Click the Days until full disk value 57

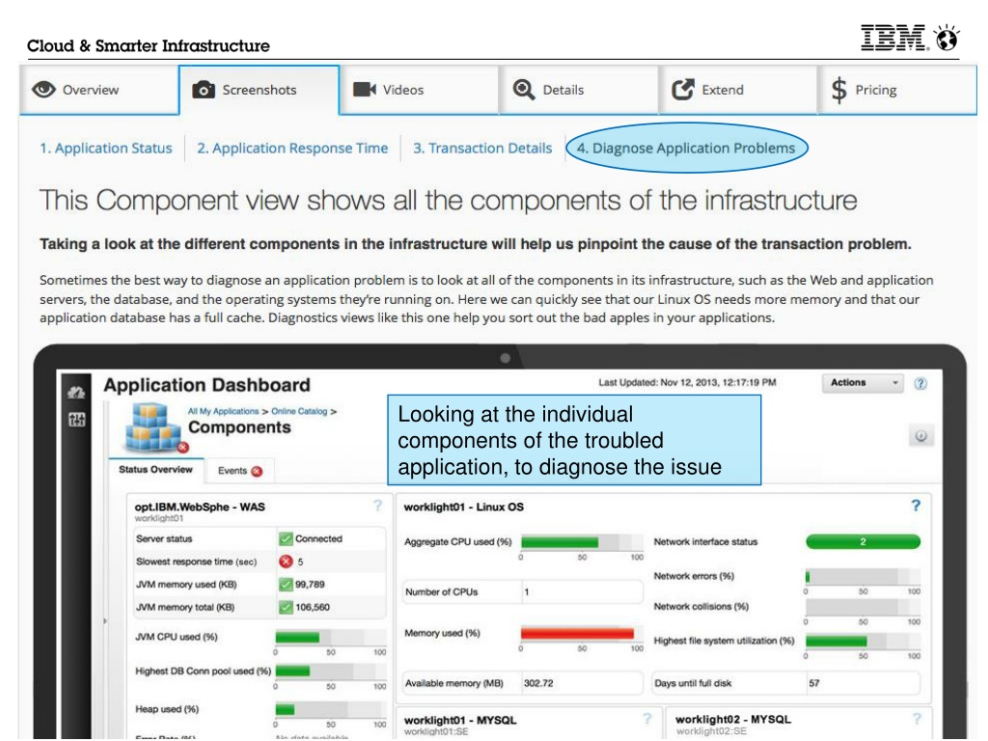pos(814,684)
